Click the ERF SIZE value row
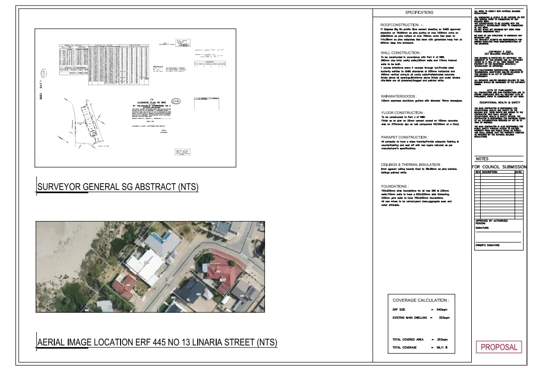This screenshot has height=368, width=538. pyautogui.click(x=420, y=309)
